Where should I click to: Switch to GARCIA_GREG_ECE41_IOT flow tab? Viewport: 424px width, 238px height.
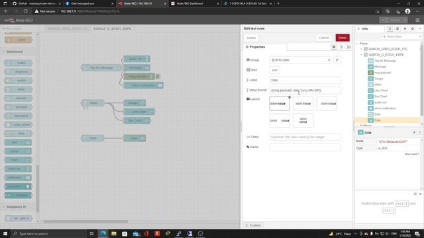[x=67, y=28]
